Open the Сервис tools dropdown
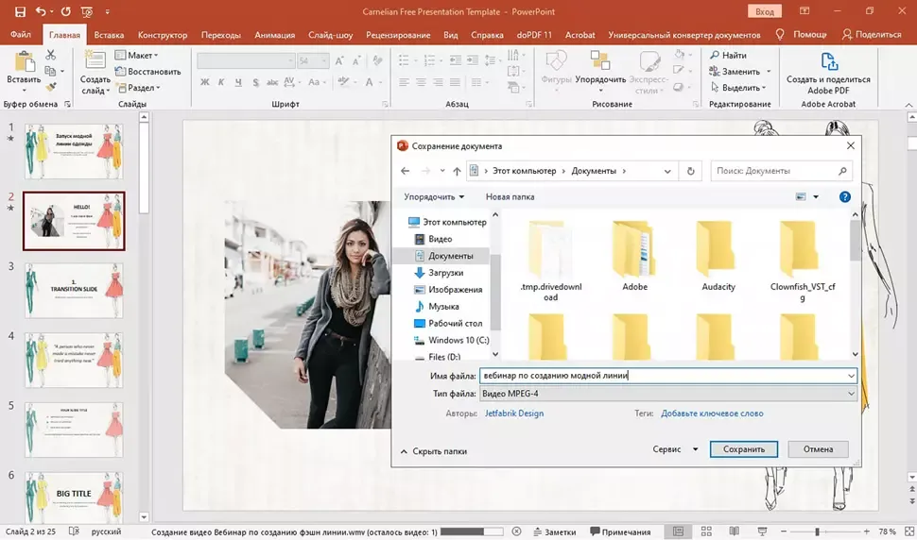 675,449
